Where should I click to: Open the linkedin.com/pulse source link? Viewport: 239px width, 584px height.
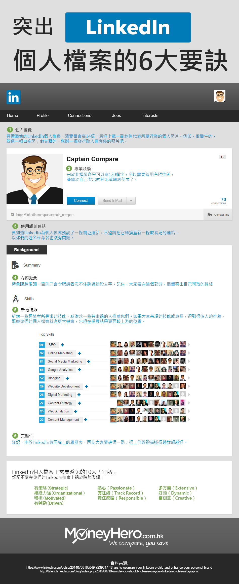(119, 567)
